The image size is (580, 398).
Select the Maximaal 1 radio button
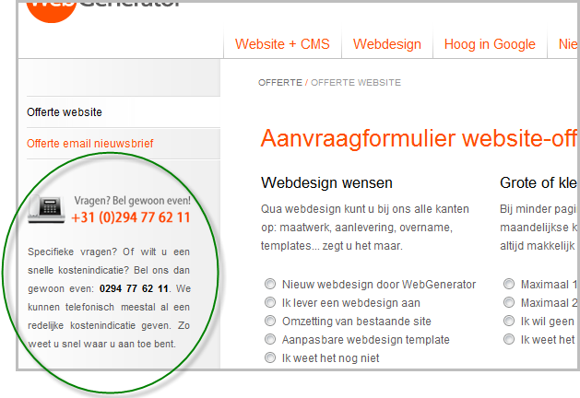[x=509, y=285]
